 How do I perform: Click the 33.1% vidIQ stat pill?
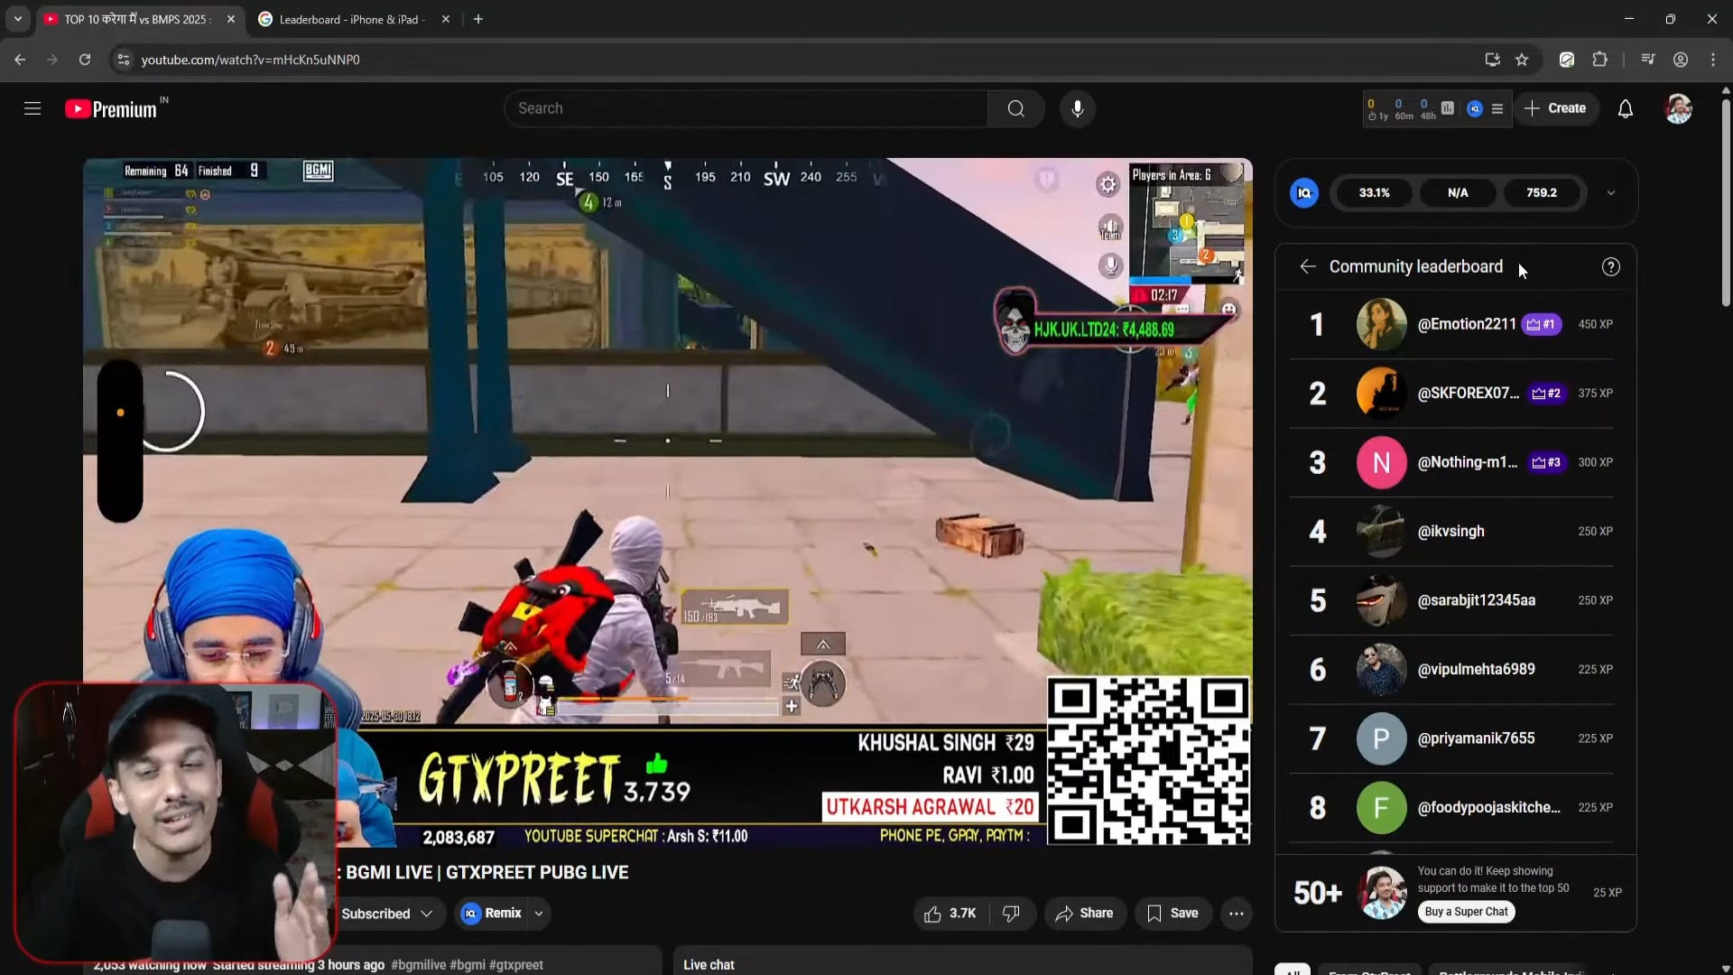coord(1374,193)
